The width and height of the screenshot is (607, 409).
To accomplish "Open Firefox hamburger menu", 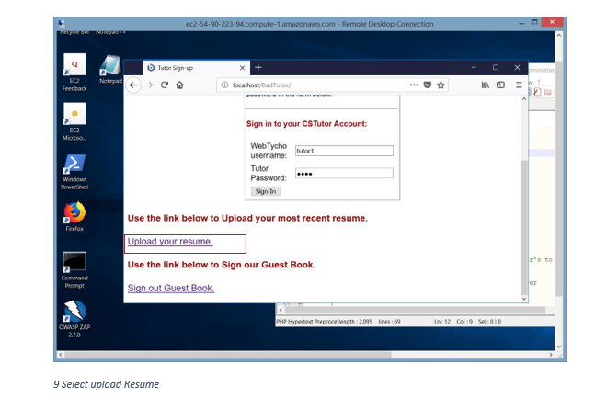I will [x=519, y=85].
